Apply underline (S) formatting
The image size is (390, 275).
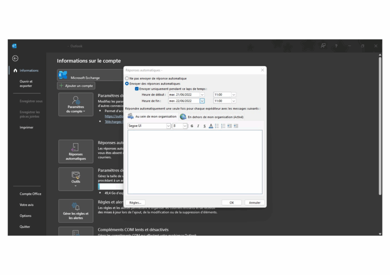coord(205,126)
